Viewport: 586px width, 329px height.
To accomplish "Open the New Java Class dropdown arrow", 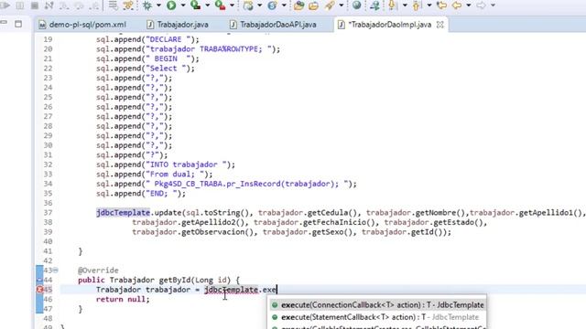I will (x=284, y=5).
